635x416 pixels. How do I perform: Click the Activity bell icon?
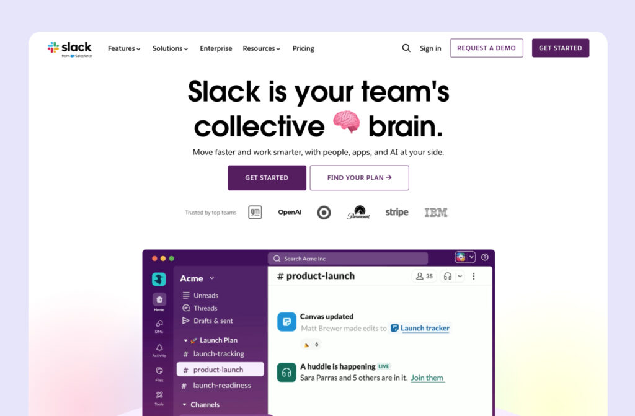159,350
